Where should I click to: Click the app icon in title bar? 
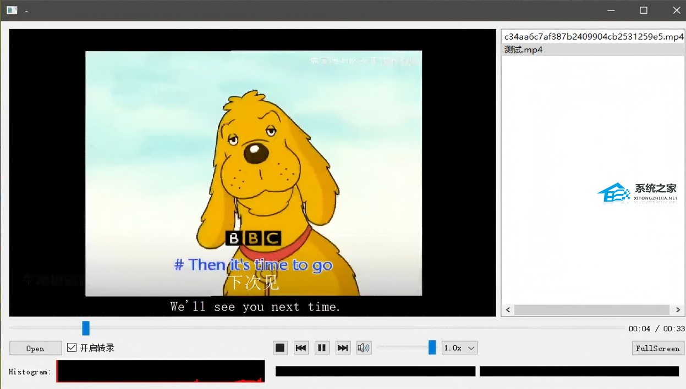point(12,10)
